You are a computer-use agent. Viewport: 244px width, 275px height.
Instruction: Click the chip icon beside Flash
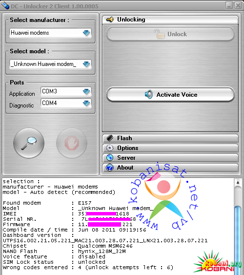point(110,138)
